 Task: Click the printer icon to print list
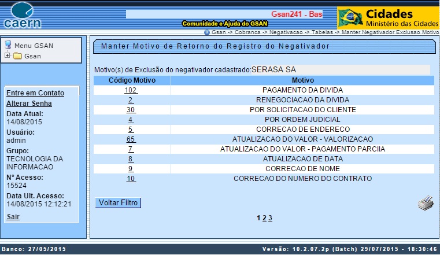426,203
